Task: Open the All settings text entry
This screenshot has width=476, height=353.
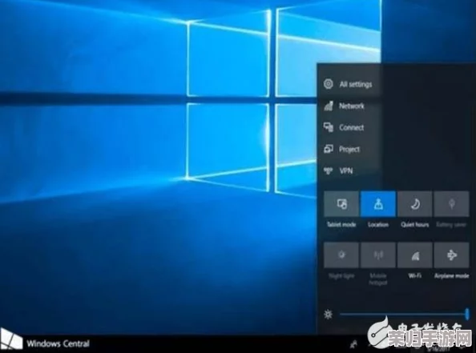Action: point(356,84)
